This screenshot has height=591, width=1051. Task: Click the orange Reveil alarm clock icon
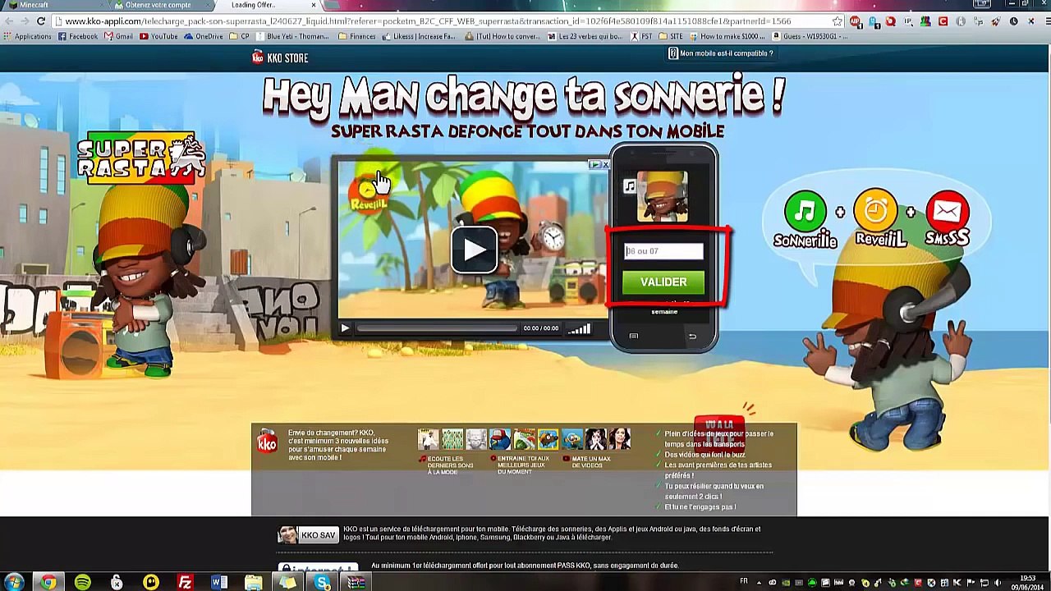[x=875, y=210]
